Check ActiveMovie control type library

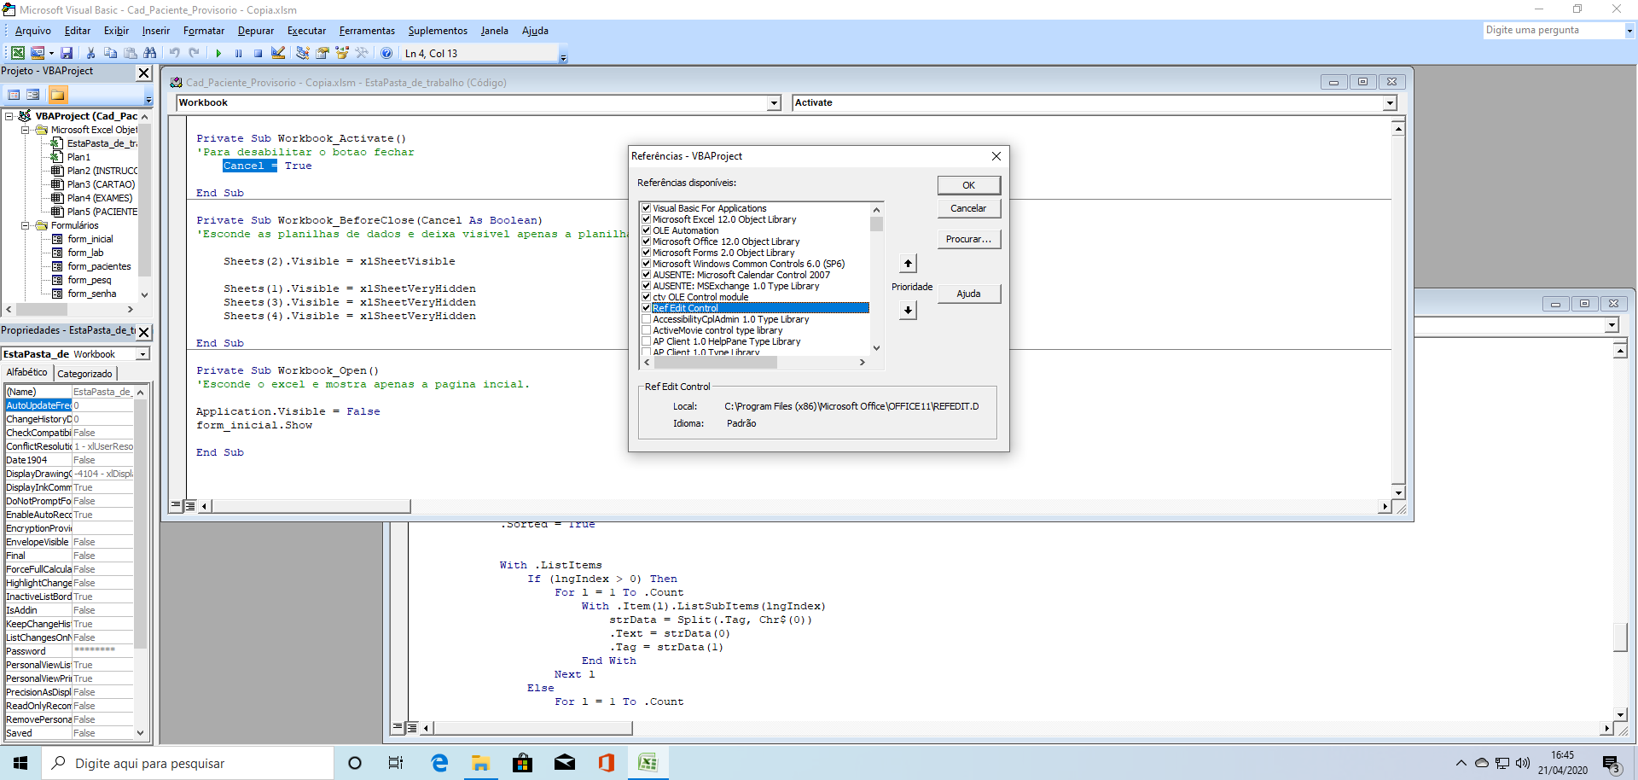coord(646,330)
